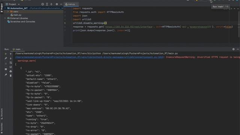The height and width of the screenshot is (135, 240).
Task: Place cursor on 'import requests' line
Action: [82, 8]
